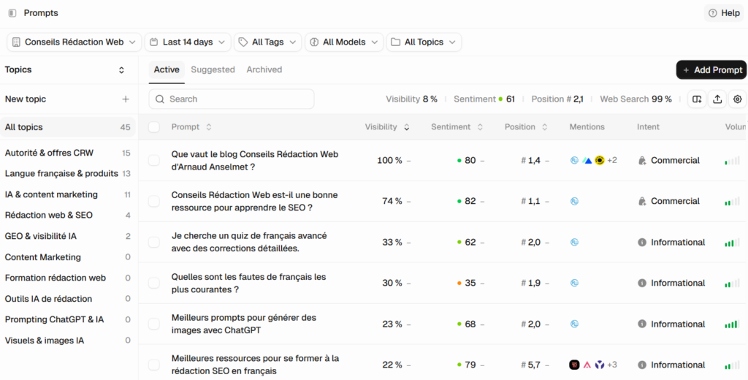Click the columns layout icon
The image size is (748, 380).
(697, 99)
